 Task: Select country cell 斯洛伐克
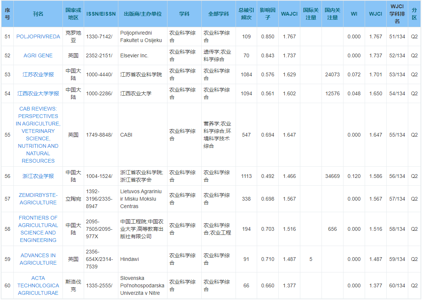pyautogui.click(x=73, y=285)
